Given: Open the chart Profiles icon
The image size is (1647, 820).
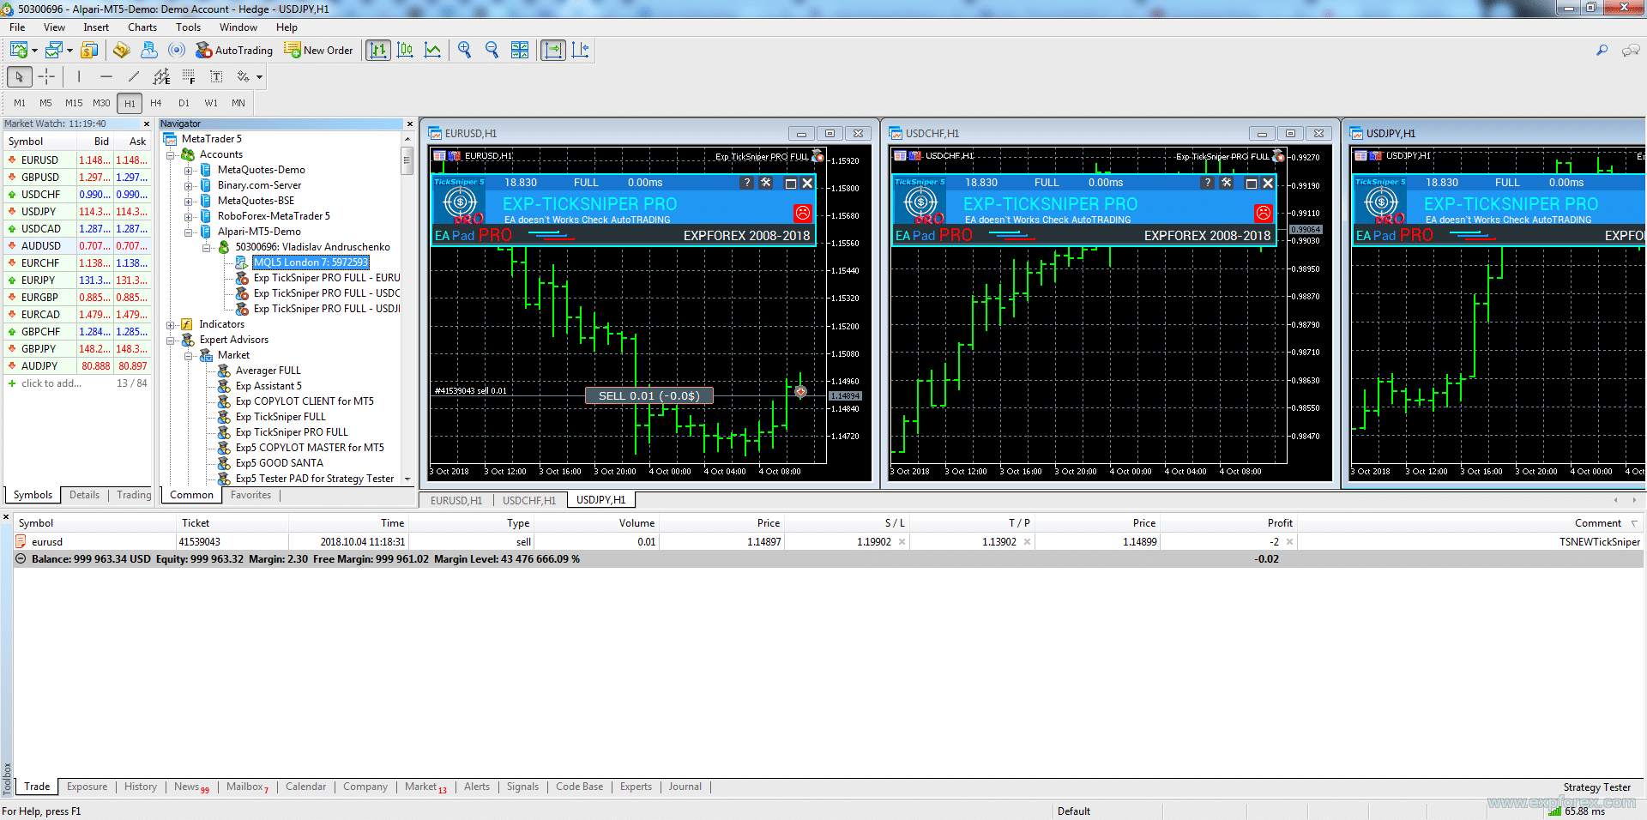Looking at the screenshot, I should click(55, 50).
